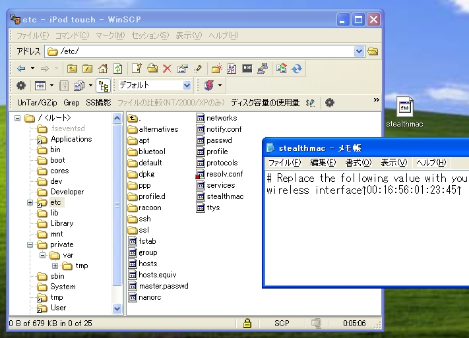Click the lock encryption icon in status bar
This screenshot has height=338, width=469.
247,323
